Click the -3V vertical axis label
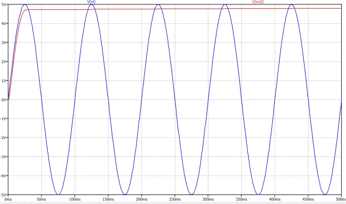Viewport: 346px width, 204px height. coord(3,157)
